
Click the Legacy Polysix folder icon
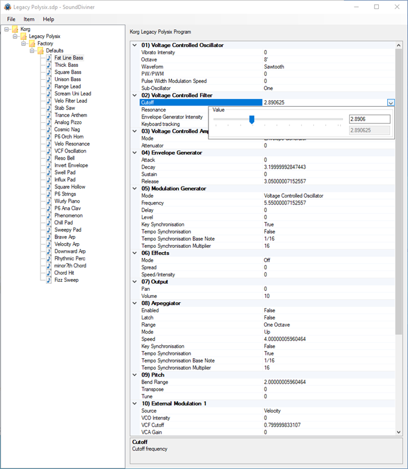(x=24, y=36)
